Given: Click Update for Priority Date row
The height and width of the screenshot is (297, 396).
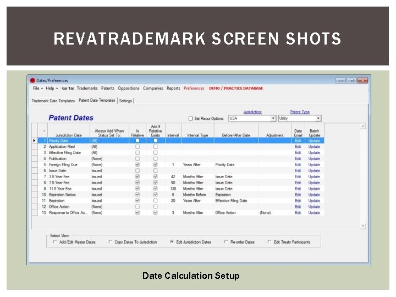Looking at the screenshot, I should [x=314, y=141].
